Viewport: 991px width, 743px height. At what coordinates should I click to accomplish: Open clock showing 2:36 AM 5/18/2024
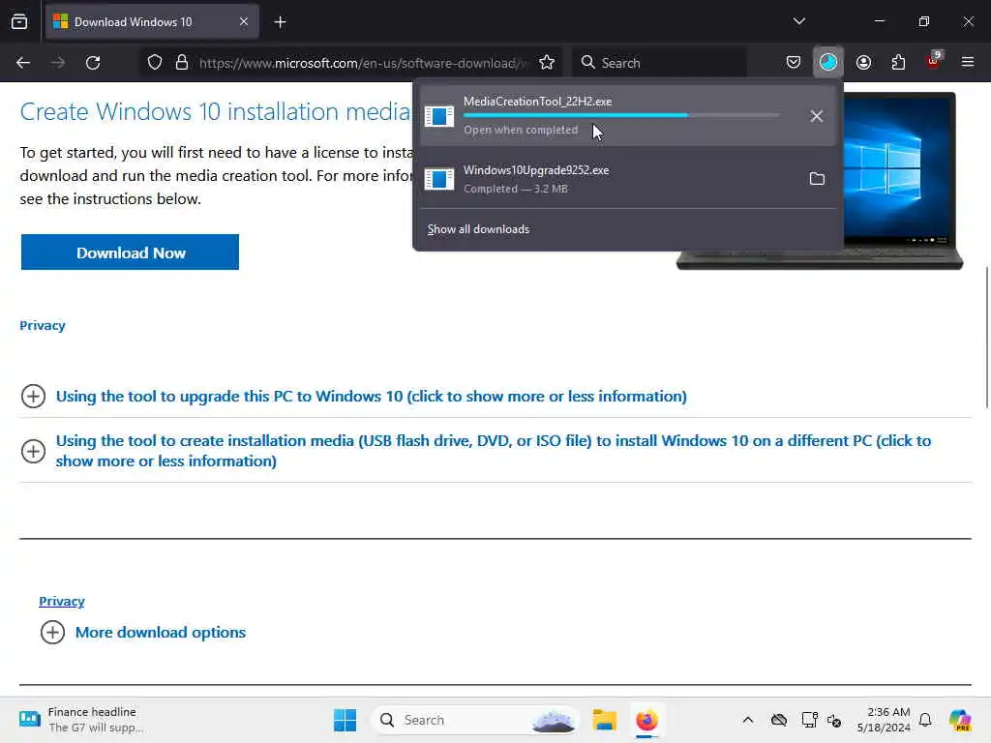tap(884, 720)
